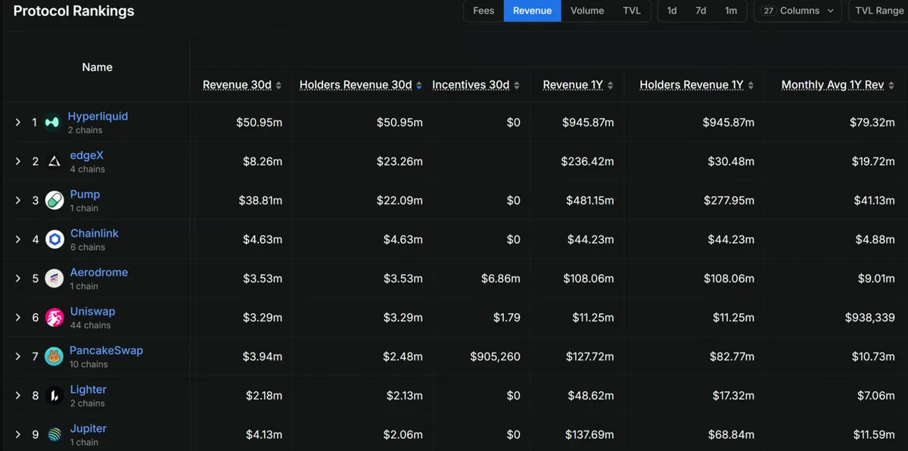Select the 7d time period

[x=701, y=11]
